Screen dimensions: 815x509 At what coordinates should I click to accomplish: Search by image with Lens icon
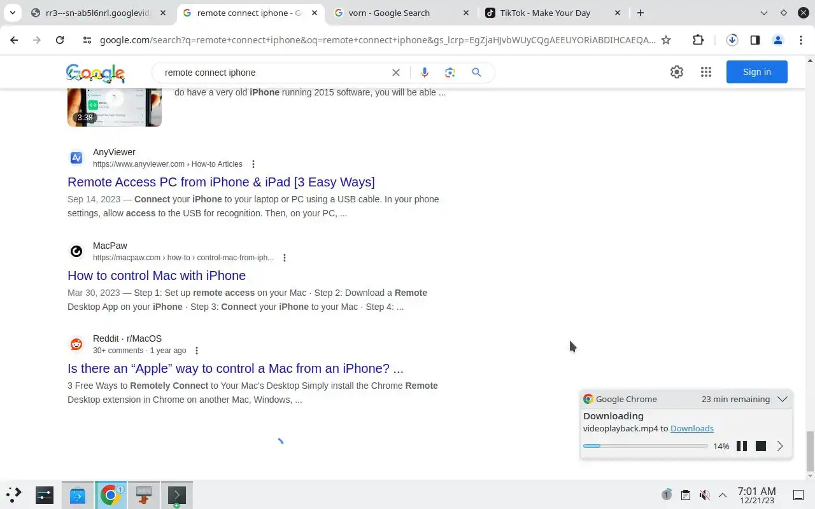tap(450, 73)
